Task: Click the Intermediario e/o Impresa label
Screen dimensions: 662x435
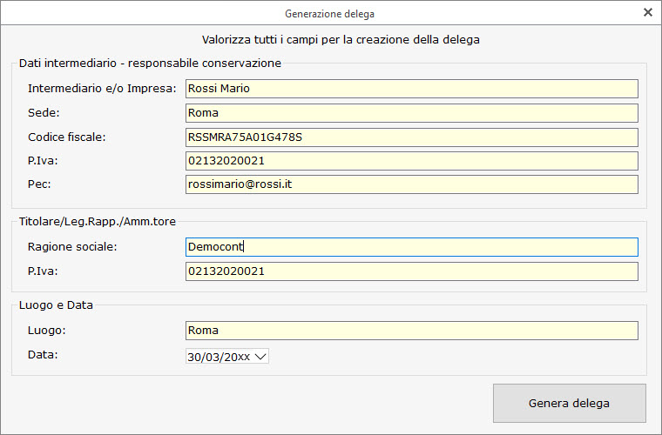Action: (x=102, y=89)
